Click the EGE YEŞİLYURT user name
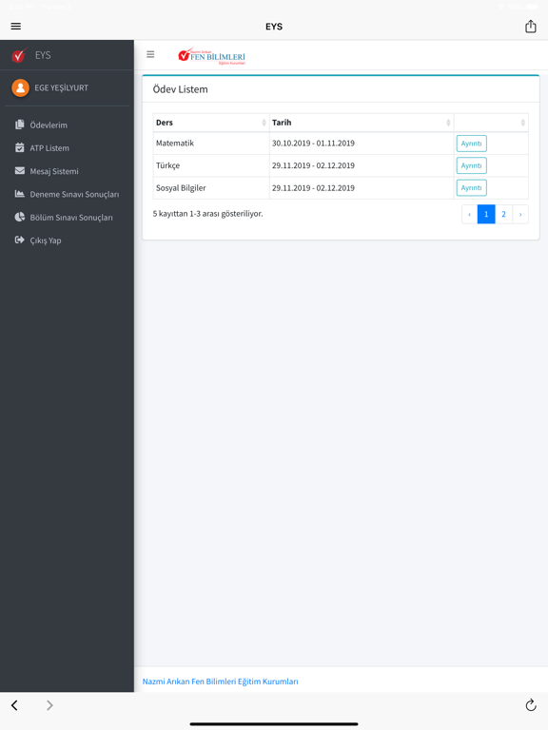548x730 pixels. 61,87
